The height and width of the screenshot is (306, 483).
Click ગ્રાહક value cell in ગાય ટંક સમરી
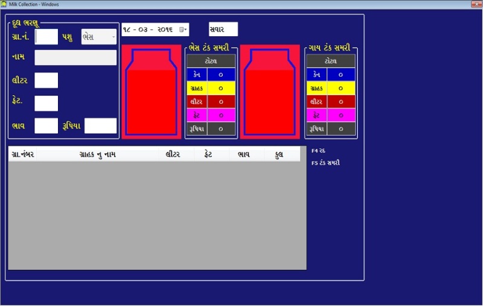click(341, 88)
